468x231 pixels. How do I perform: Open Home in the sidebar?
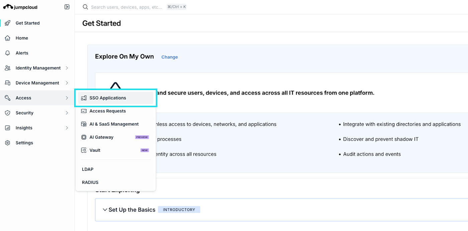tap(37, 38)
